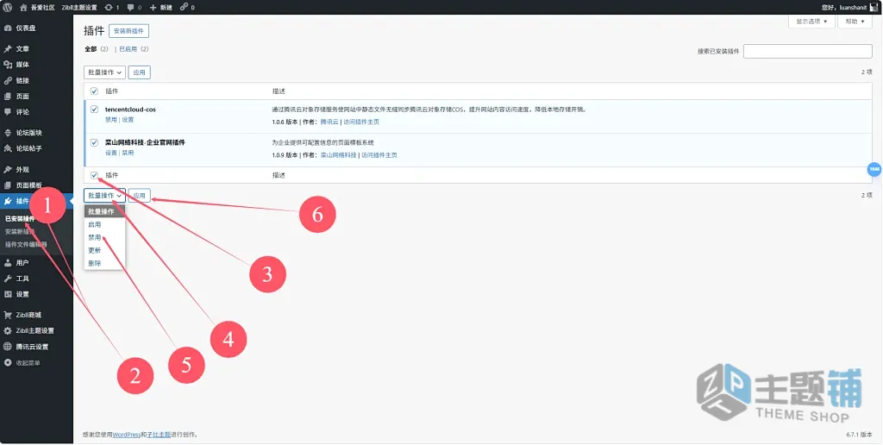Click the top 应用 apply button

(x=139, y=72)
